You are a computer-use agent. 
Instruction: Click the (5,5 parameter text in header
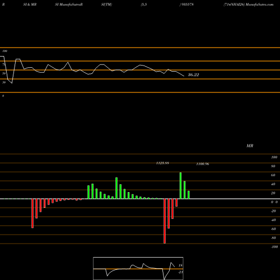coord(144,4)
